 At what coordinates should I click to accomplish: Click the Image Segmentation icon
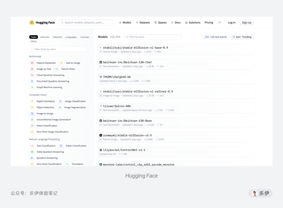point(60,107)
